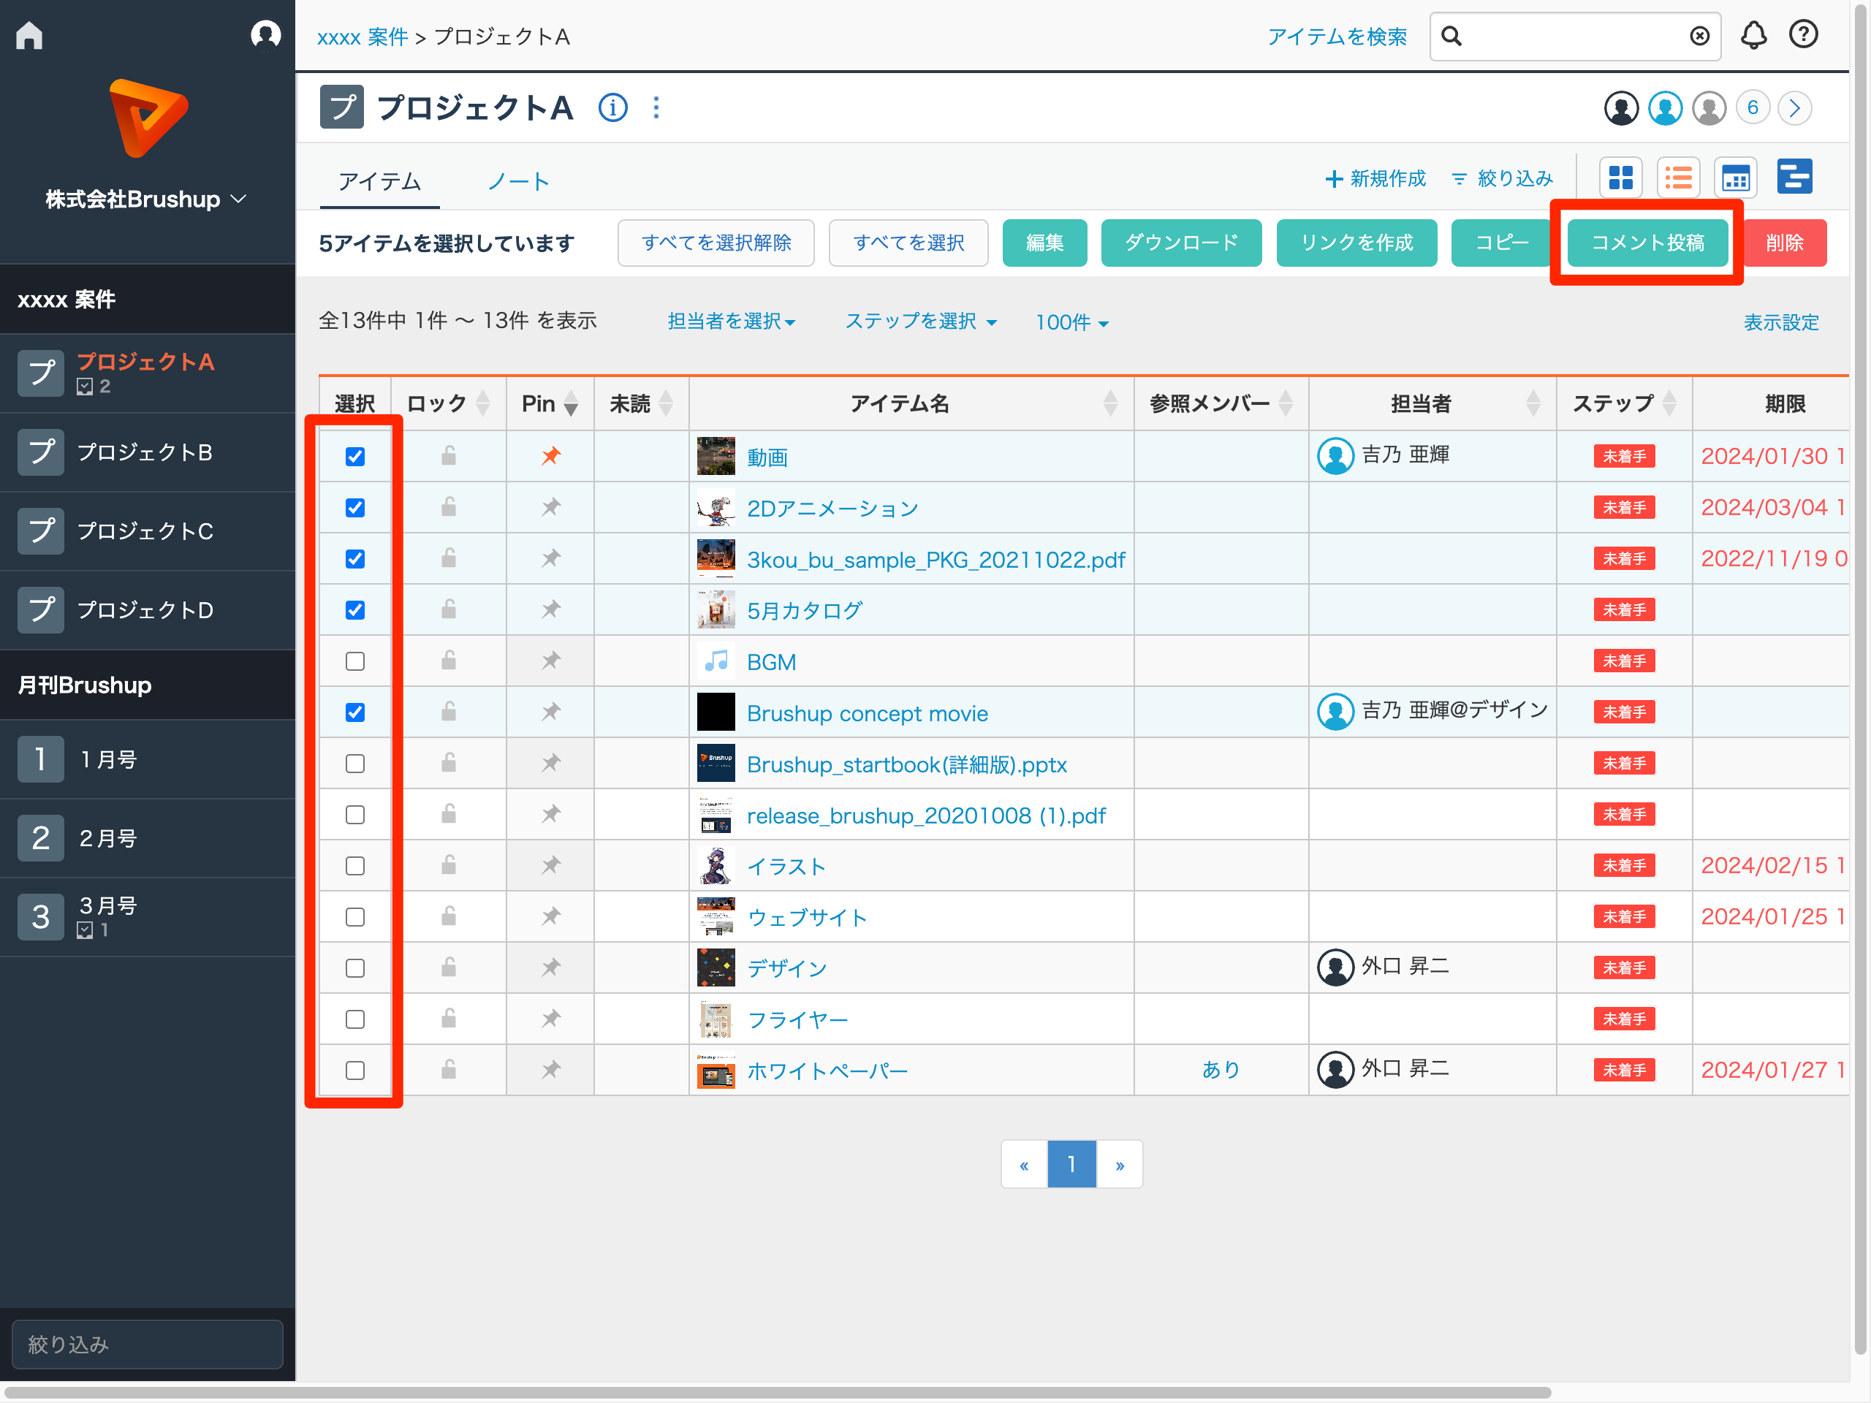Switch to thumbnail grid view icon
1871x1403 pixels.
point(1620,178)
